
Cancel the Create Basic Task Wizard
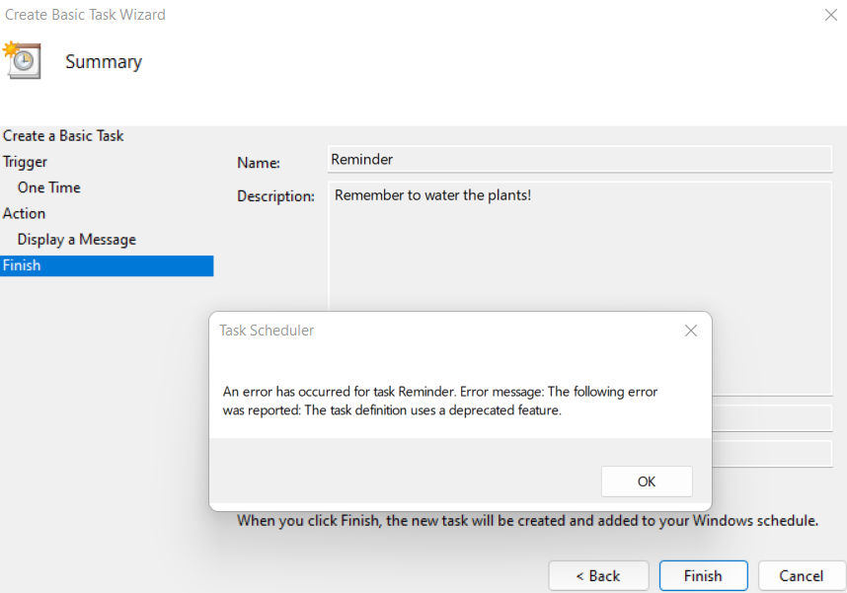(801, 575)
